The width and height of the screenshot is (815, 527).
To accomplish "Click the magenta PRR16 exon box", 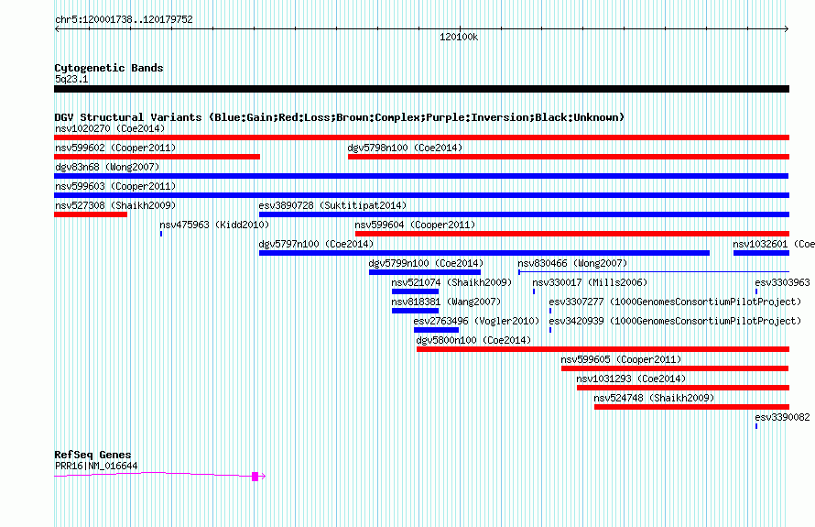I will click(255, 477).
